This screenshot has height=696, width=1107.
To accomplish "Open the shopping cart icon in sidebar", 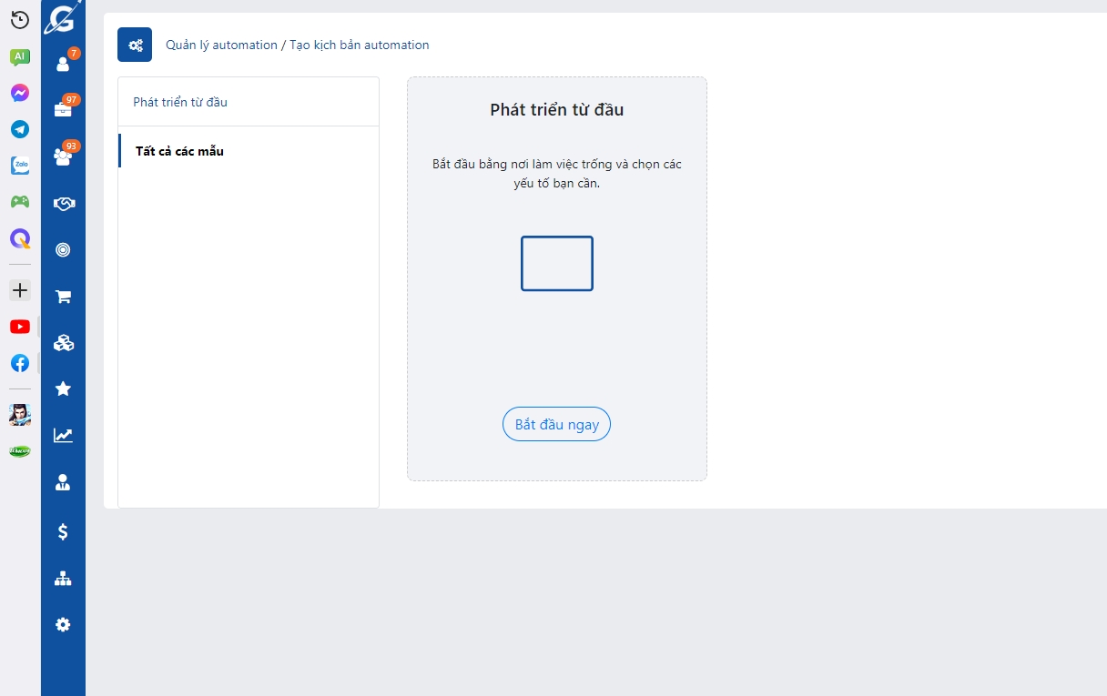I will tap(63, 297).
